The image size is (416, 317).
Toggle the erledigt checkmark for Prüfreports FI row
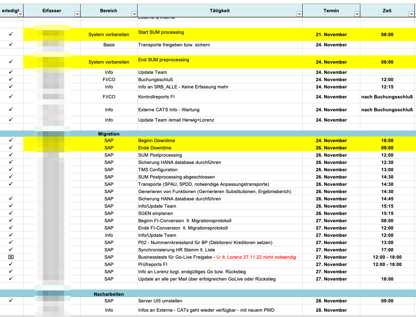tap(11, 264)
